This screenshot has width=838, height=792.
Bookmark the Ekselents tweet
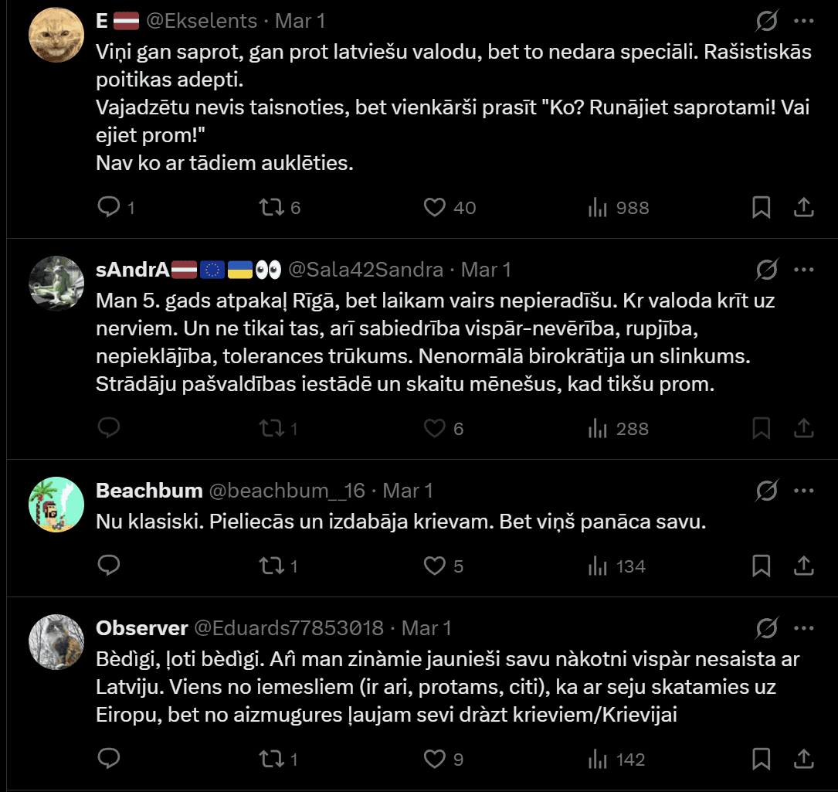(761, 207)
